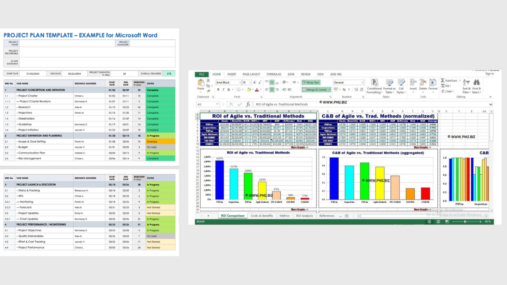Open the AutoSum dropdown arrow
This screenshot has height=285, width=507.
point(460,81)
